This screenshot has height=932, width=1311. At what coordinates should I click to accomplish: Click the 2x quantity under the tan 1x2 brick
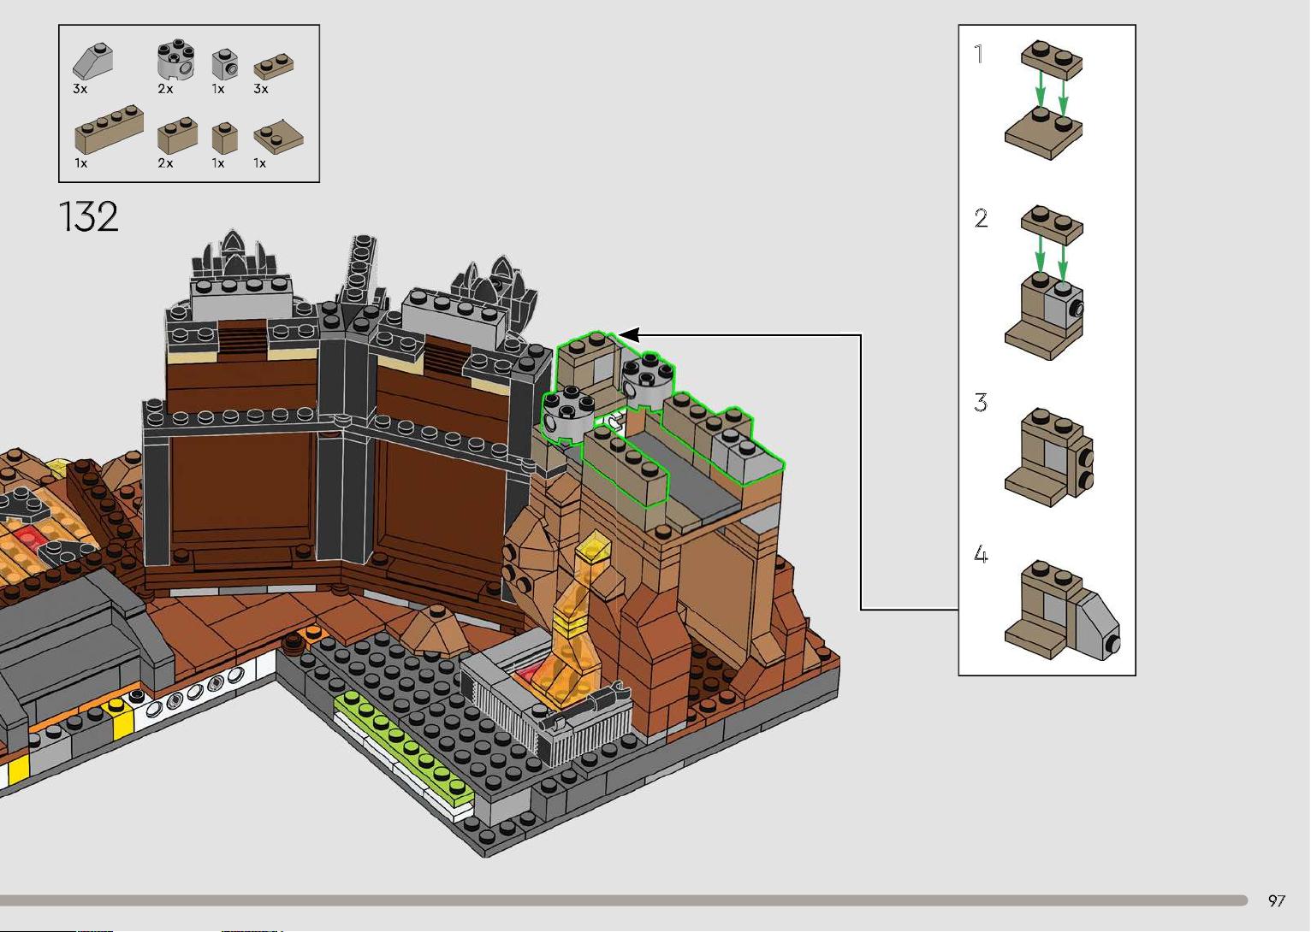point(165,163)
